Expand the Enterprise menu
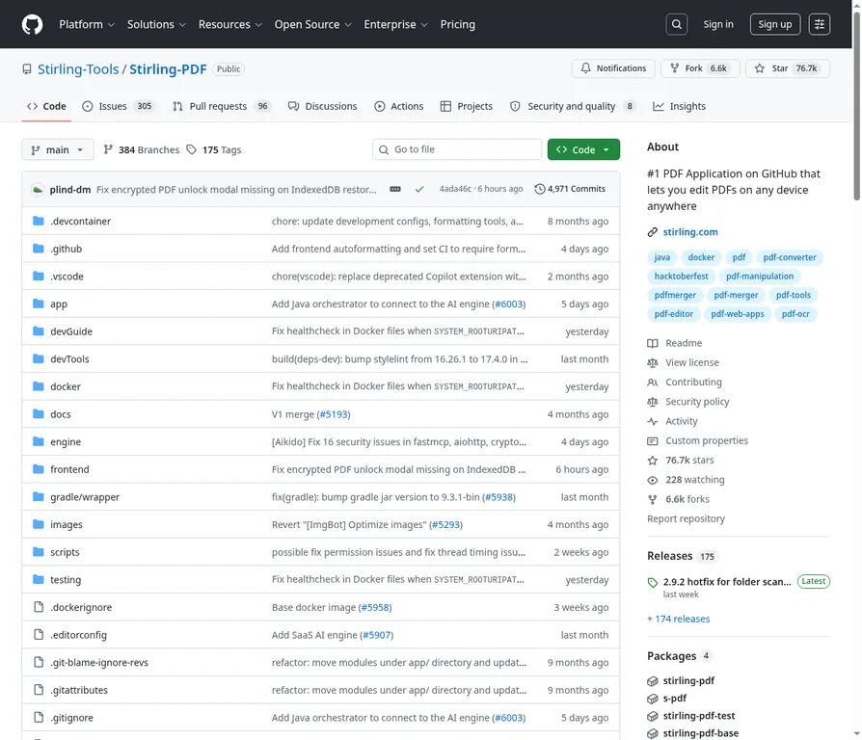This screenshot has height=740, width=862. [x=396, y=24]
